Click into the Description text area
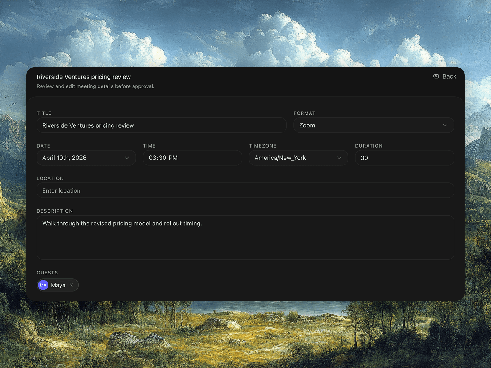The image size is (491, 368). (x=245, y=237)
